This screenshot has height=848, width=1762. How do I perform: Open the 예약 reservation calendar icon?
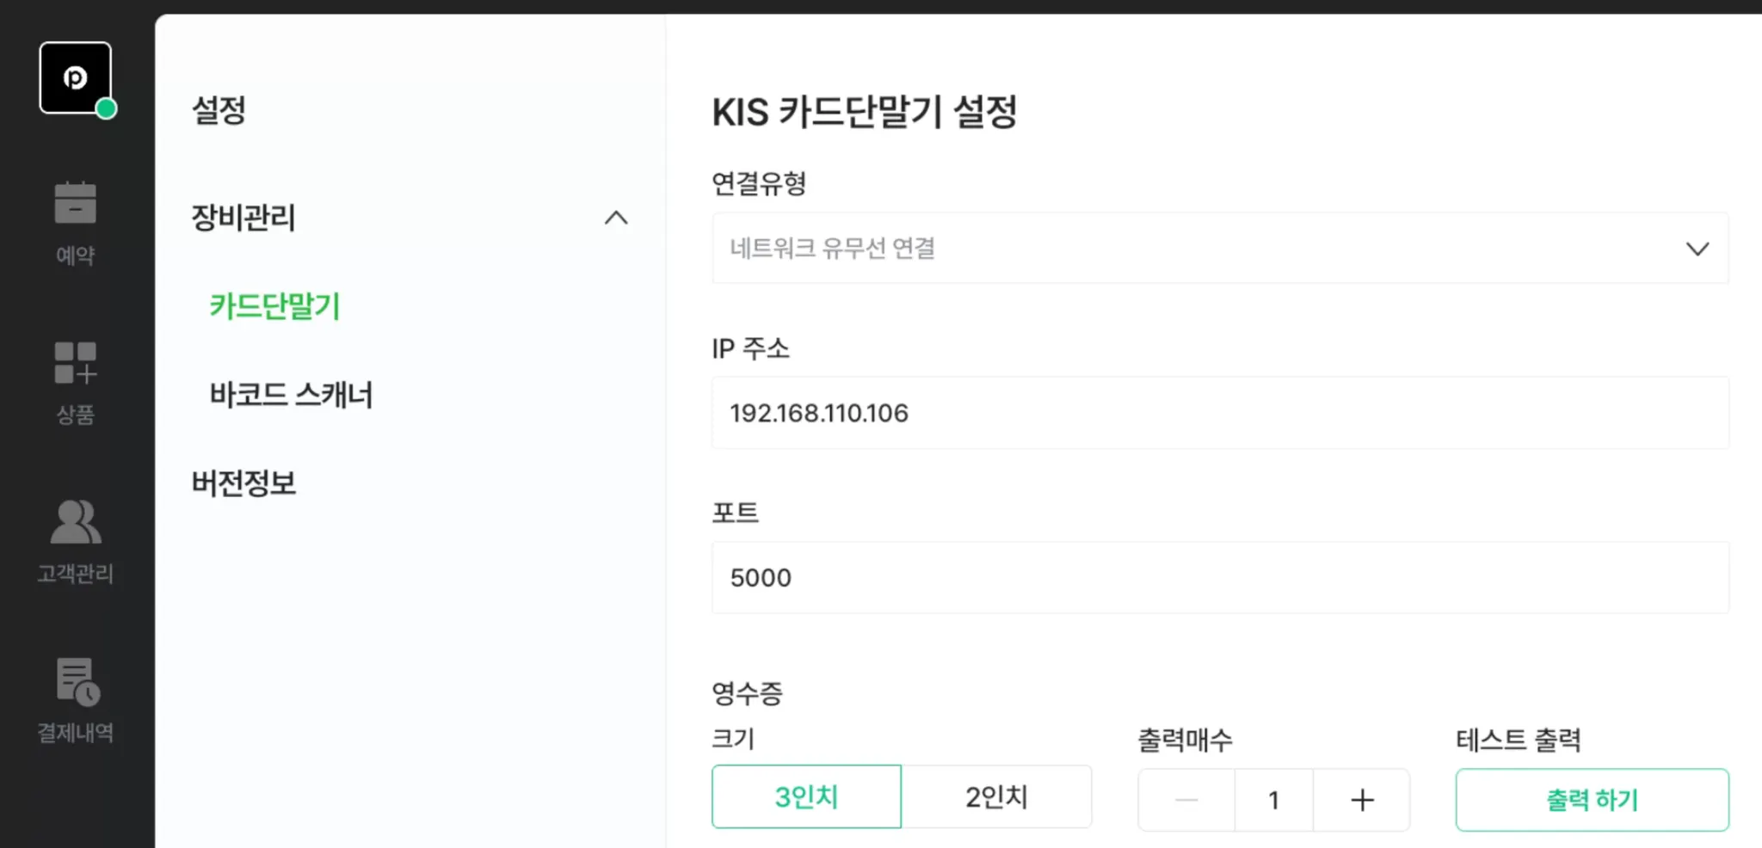click(76, 203)
